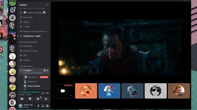The width and height of the screenshot is (197, 110).
Task: Click the red В ЭФИРЕ badge in channel list
Action: 44,77
